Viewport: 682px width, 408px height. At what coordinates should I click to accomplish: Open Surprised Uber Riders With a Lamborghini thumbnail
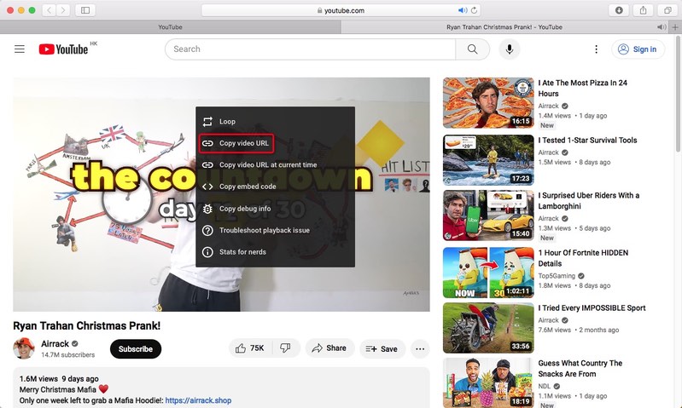click(488, 215)
